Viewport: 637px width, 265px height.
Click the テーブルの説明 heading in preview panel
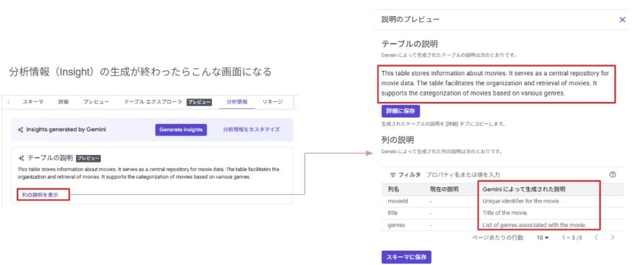click(x=409, y=44)
